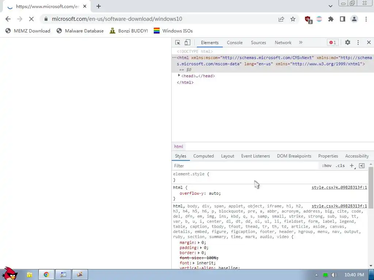Open the Windows ISOs bookmark
This screenshot has width=374, height=280.
tap(173, 31)
